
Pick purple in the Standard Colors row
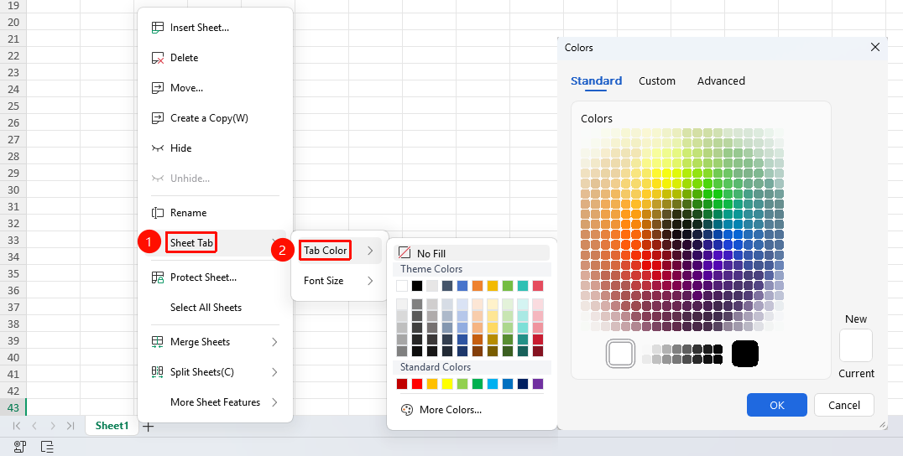[x=538, y=384]
